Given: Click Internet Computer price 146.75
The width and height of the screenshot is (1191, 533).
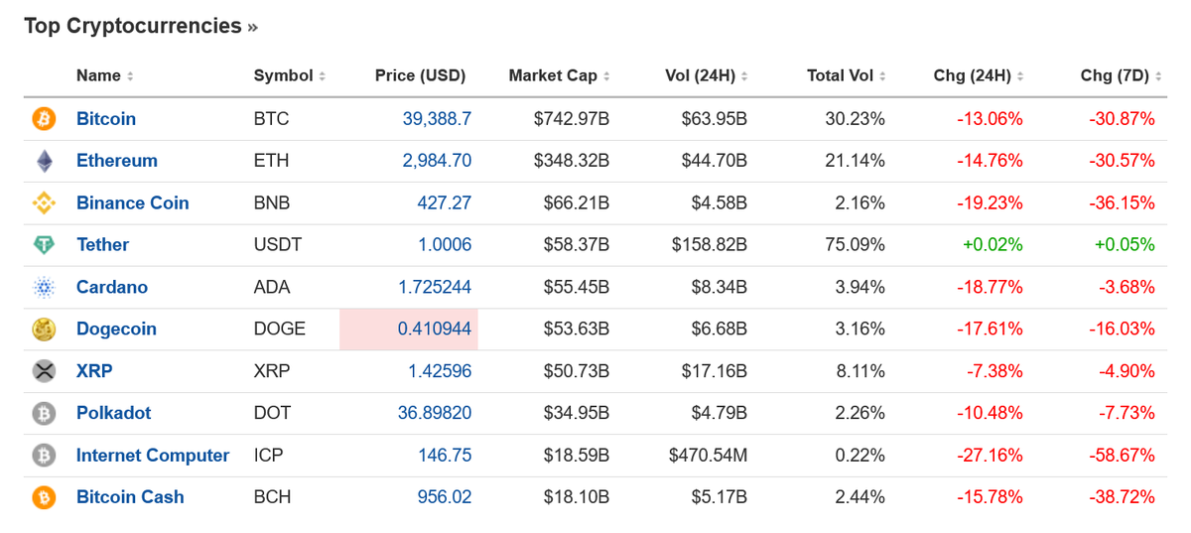Looking at the screenshot, I should (x=445, y=456).
